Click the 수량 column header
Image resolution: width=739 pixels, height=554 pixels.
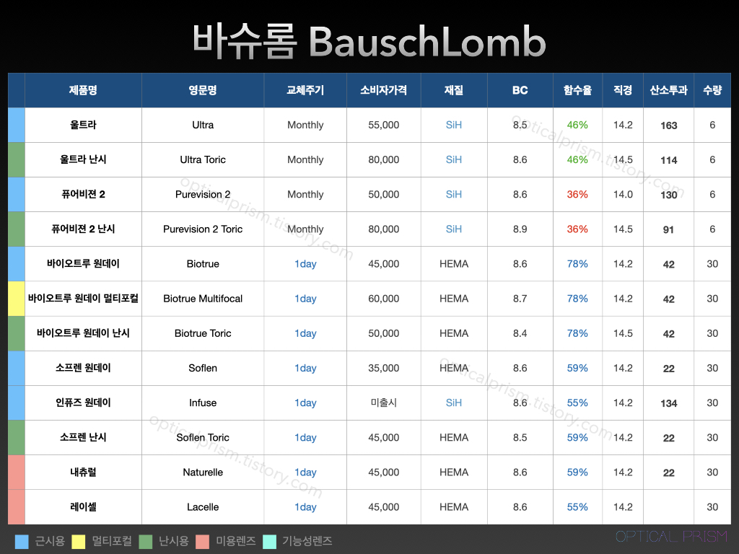point(712,90)
